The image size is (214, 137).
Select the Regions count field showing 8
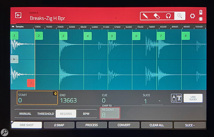[110, 113]
